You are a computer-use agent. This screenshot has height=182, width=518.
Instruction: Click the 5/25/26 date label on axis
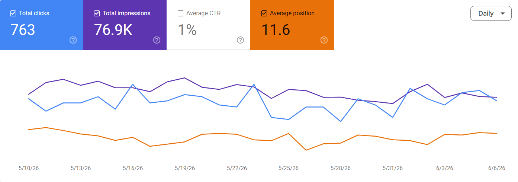point(289,168)
